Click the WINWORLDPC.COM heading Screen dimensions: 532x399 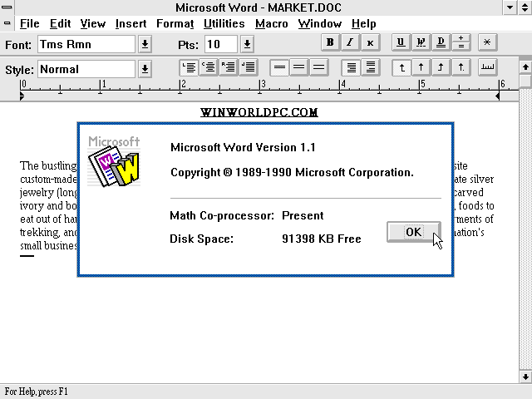(x=259, y=112)
